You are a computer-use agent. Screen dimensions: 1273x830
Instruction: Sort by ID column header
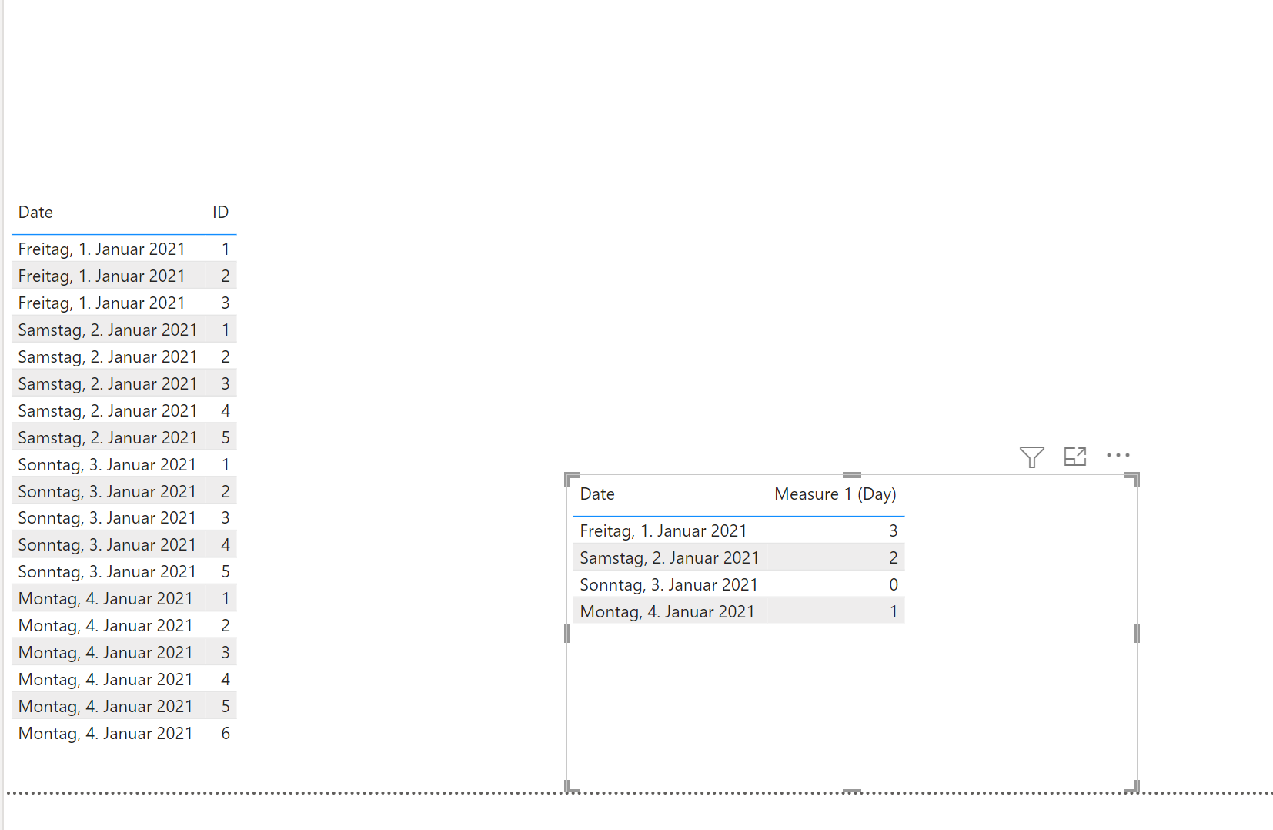(220, 213)
